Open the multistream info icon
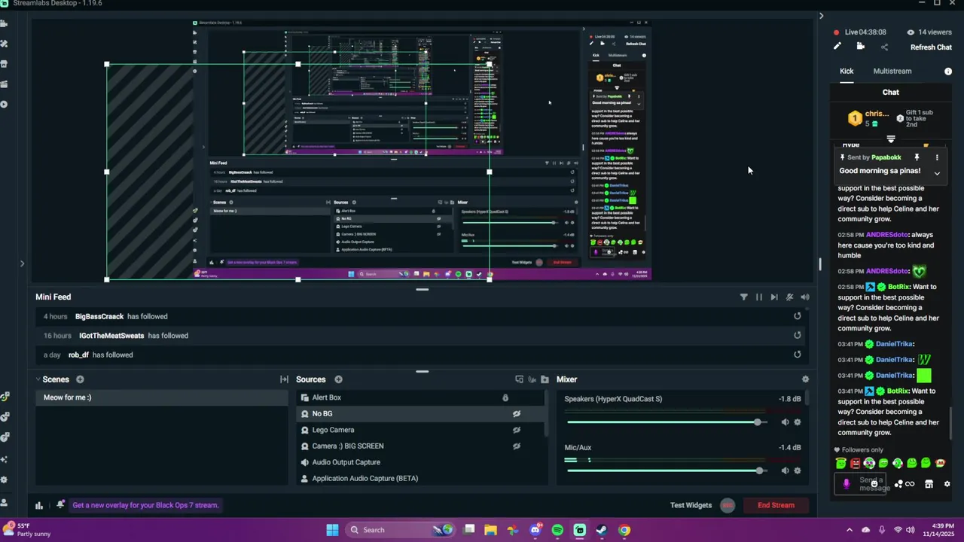The image size is (964, 542). 948,71
